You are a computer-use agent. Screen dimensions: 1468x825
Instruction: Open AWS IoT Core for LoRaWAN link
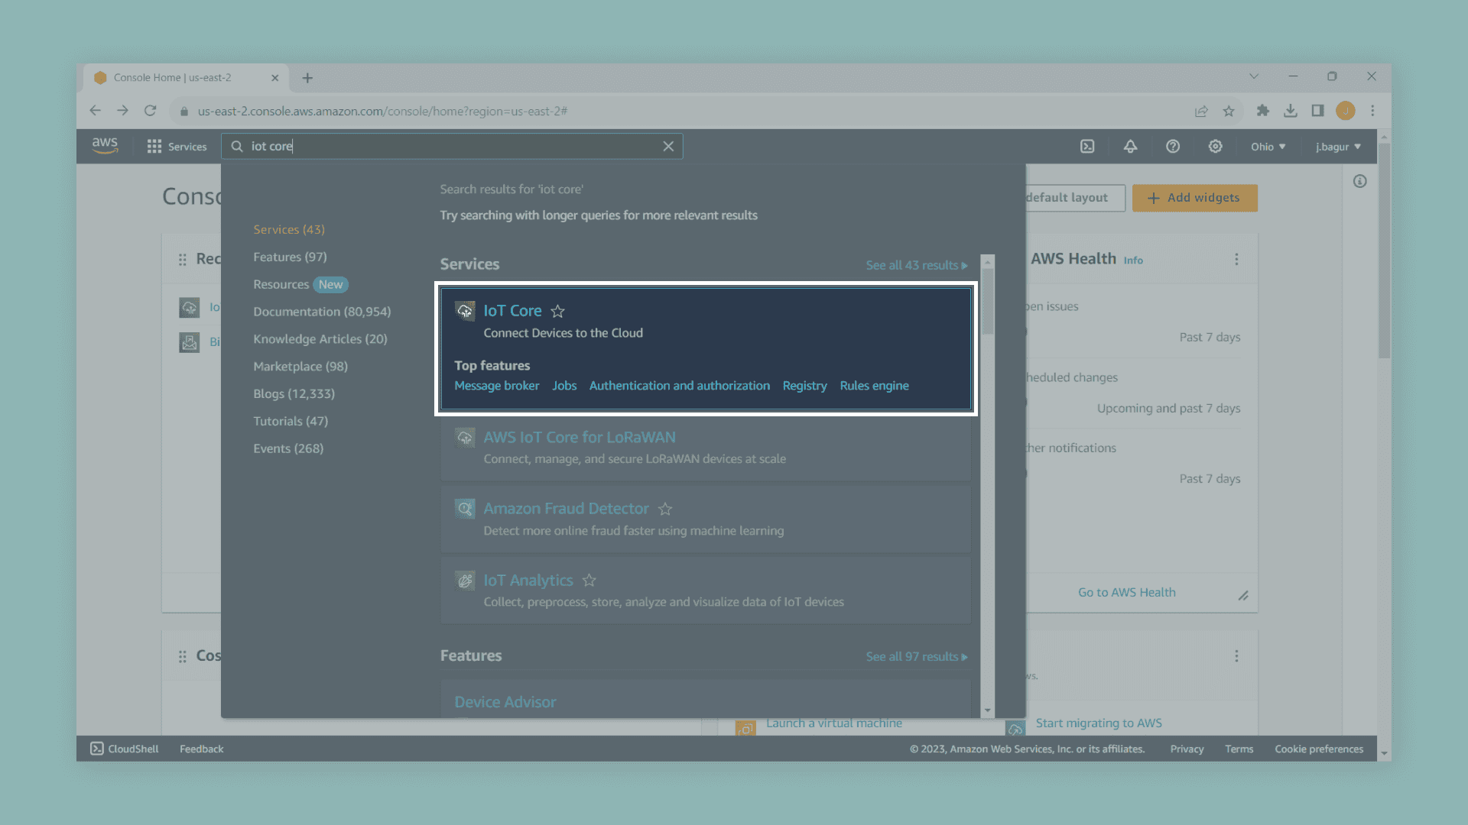click(580, 438)
